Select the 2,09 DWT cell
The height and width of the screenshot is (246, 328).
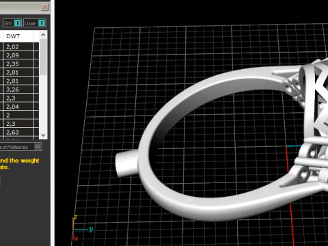18,55
